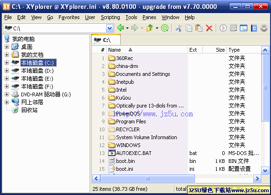Screen dimensions: 271x195
Task: Sort by the Name column header
Action: pos(147,50)
